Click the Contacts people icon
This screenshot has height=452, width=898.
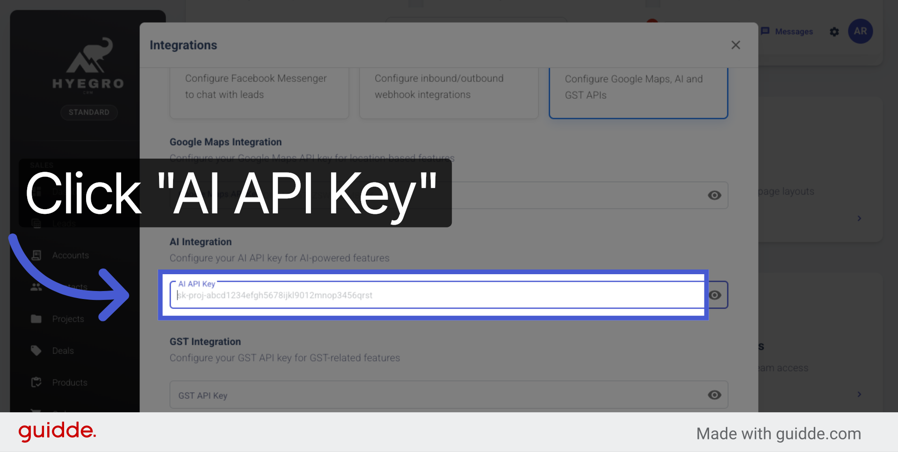[36, 287]
